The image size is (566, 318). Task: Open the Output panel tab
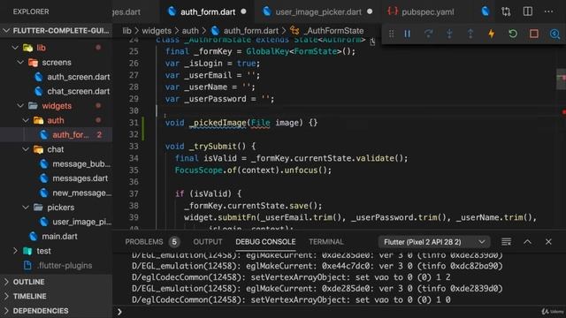click(208, 242)
